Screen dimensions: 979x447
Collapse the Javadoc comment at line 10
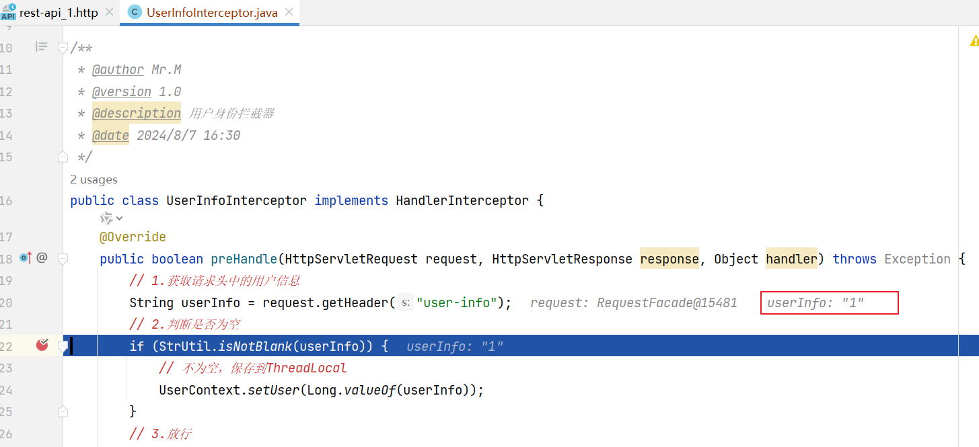pyautogui.click(x=63, y=48)
